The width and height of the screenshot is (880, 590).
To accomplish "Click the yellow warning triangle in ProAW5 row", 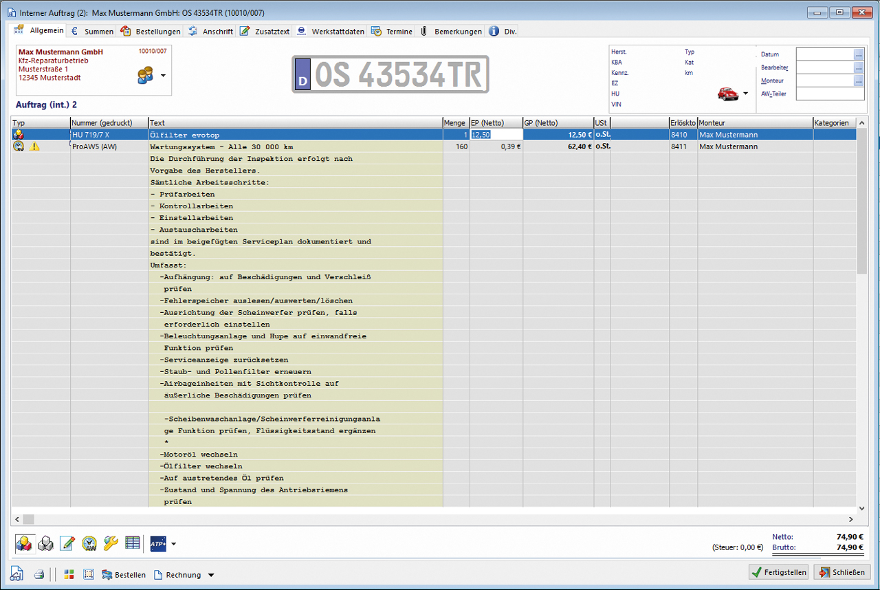I will [x=34, y=146].
